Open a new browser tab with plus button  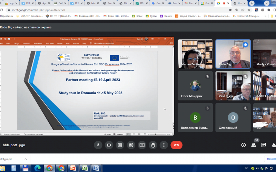click(252, 3)
